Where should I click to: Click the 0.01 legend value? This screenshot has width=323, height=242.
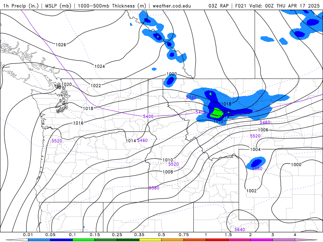coord(28,235)
